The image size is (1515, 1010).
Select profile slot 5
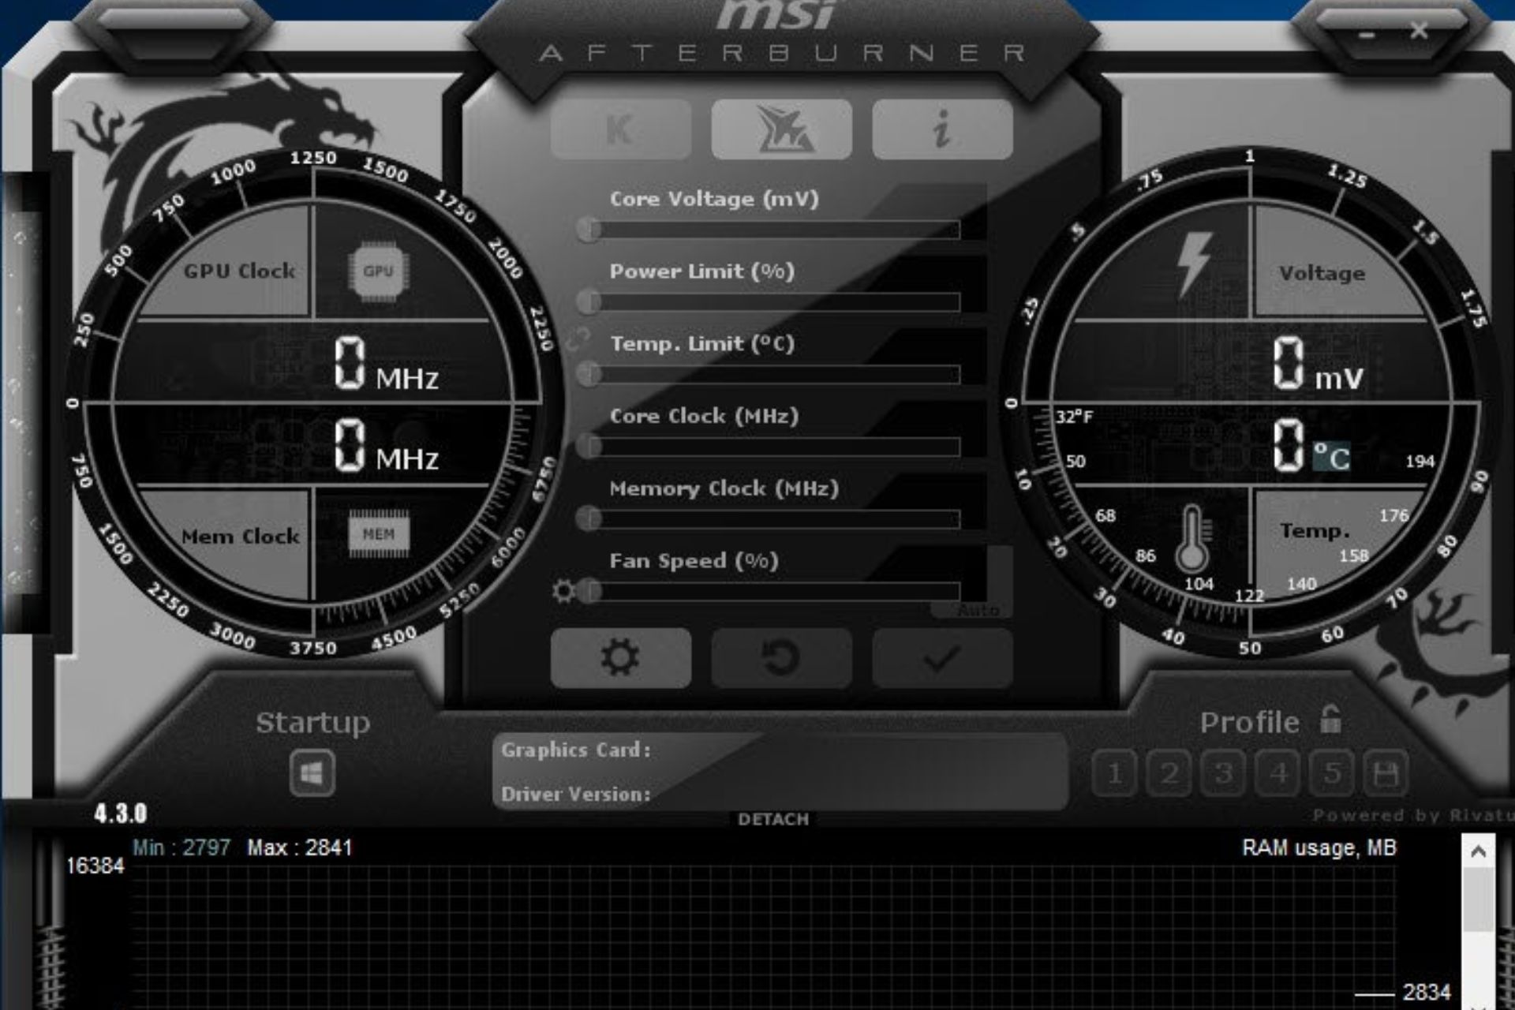tap(1332, 773)
